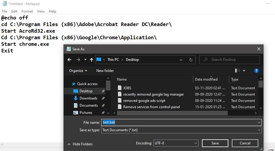Click the Search Desktop field
The height and width of the screenshot is (151, 275).
pyautogui.click(x=230, y=60)
